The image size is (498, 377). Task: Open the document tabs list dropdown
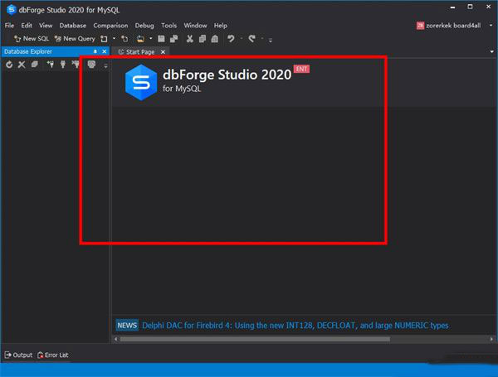tap(491, 51)
